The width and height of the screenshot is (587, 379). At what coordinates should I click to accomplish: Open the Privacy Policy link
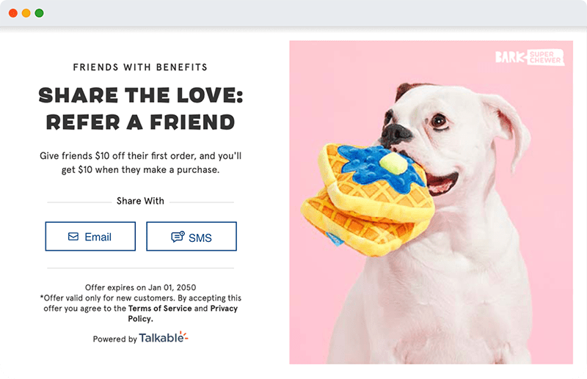[183, 314]
